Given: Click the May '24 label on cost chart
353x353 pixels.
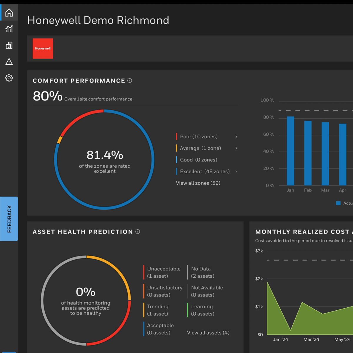Looking at the screenshot, I should (x=342, y=339).
